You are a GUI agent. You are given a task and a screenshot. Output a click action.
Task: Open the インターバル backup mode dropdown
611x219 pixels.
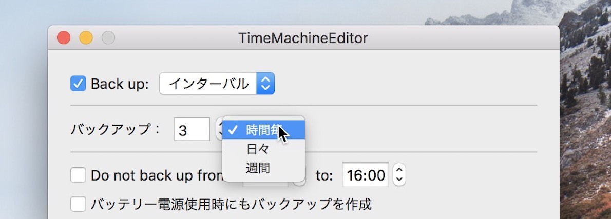point(217,84)
